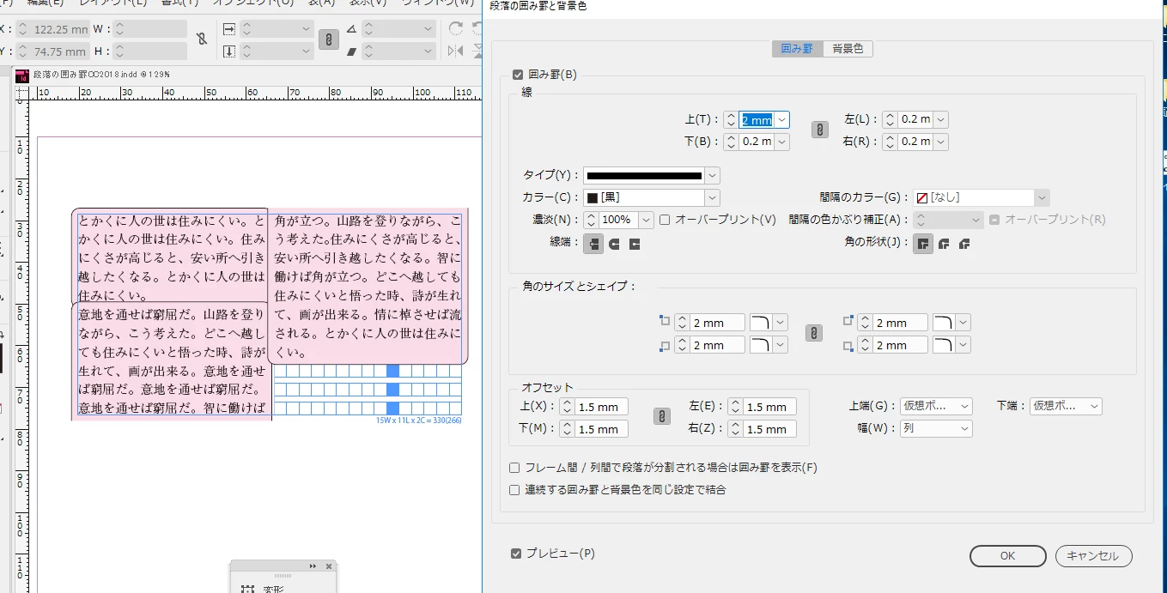
Task: Click the scale percentage chain icon in control bar
Action: [328, 39]
